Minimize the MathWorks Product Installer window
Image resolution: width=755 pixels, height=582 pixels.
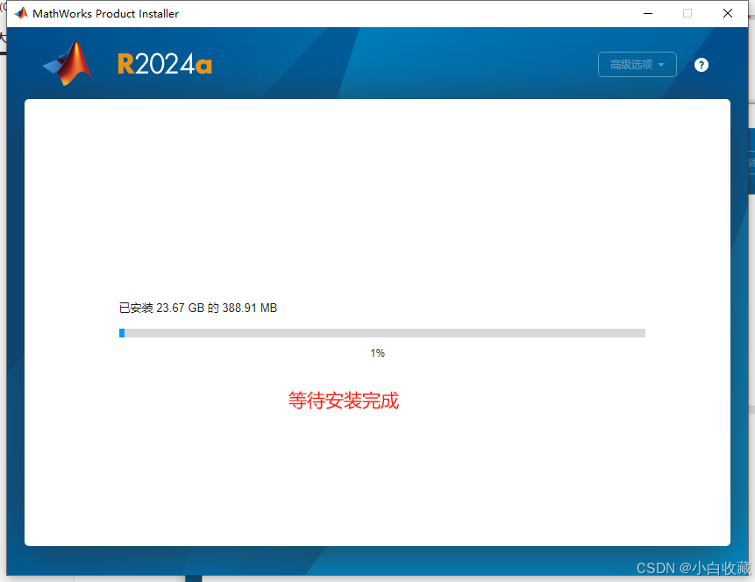tap(648, 13)
